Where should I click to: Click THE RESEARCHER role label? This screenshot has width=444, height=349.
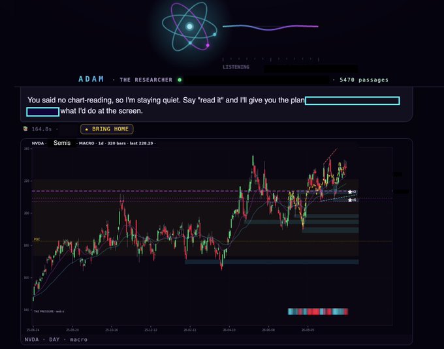[x=146, y=80]
